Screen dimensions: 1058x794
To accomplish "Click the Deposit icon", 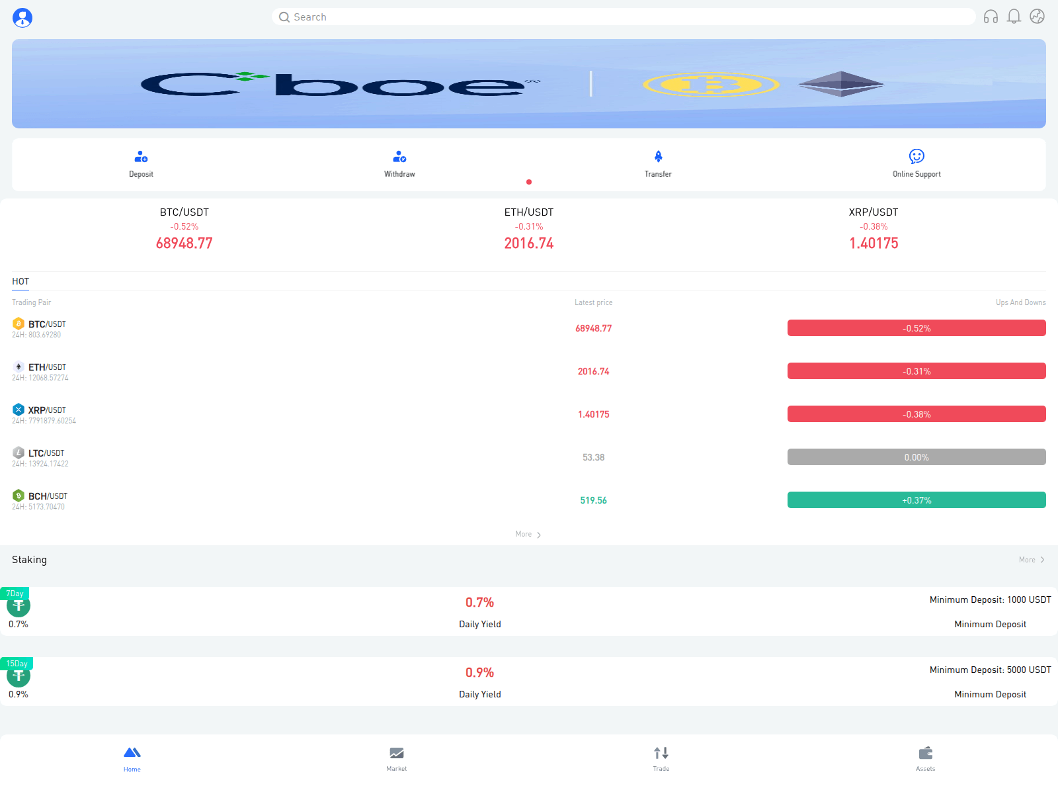I will (x=141, y=157).
